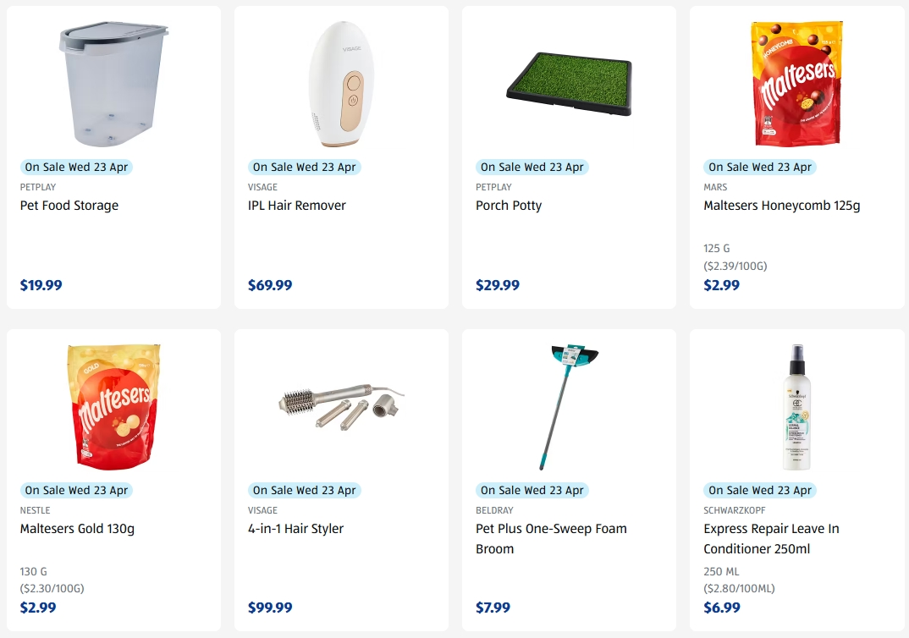Open the Pet Food Storage product image
Screen dimensions: 909x638
click(113, 84)
